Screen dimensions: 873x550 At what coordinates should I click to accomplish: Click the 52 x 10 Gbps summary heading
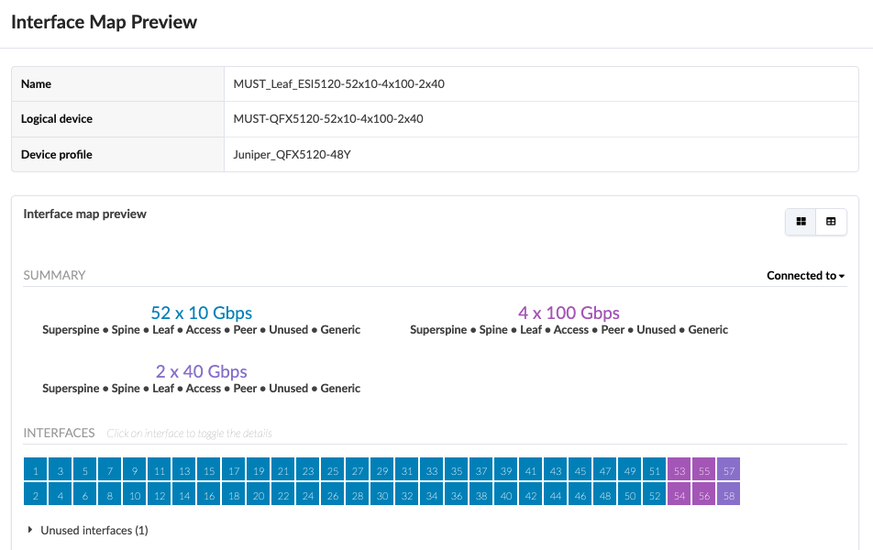[x=202, y=313]
